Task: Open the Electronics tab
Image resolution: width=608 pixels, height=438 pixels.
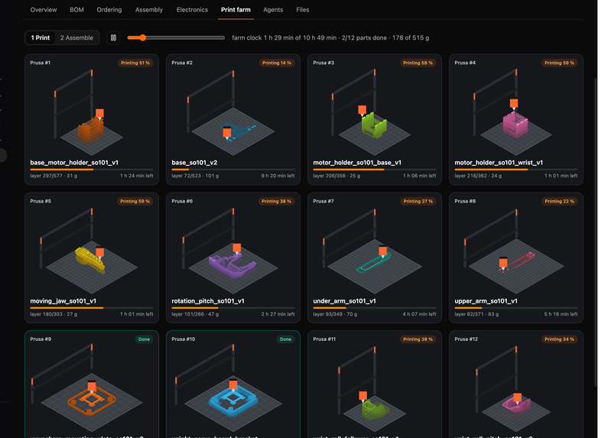Action: coord(192,10)
